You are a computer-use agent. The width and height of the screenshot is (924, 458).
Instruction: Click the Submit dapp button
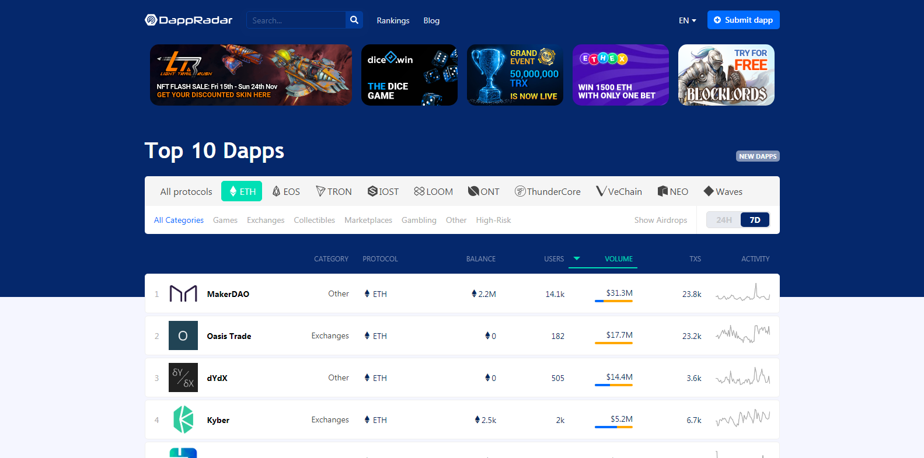[744, 20]
